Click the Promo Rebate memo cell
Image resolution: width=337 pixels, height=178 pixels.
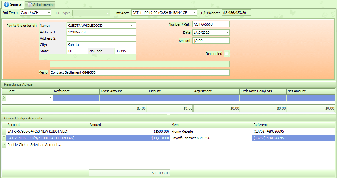point(211,131)
